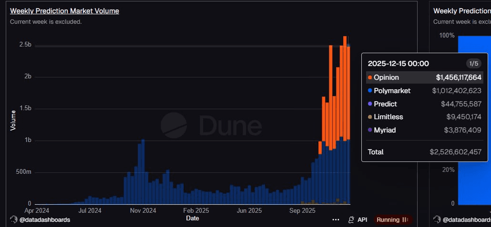Click the pause bars icon in Running badge
491x227 pixels.
click(x=405, y=219)
